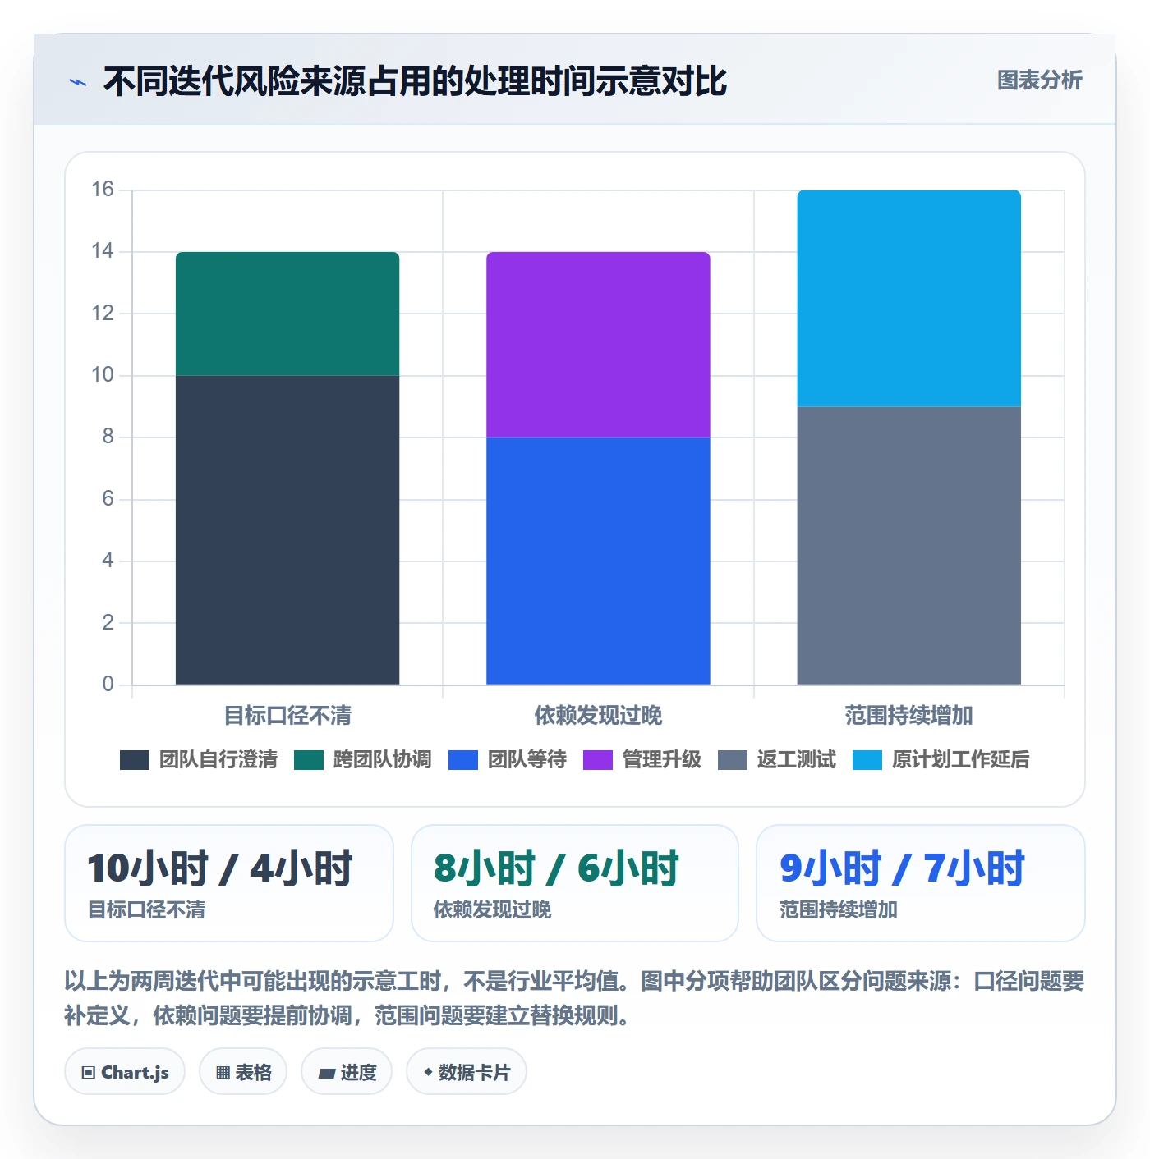
Task: Click legend label 团队自行澄清
Action: click(x=218, y=760)
